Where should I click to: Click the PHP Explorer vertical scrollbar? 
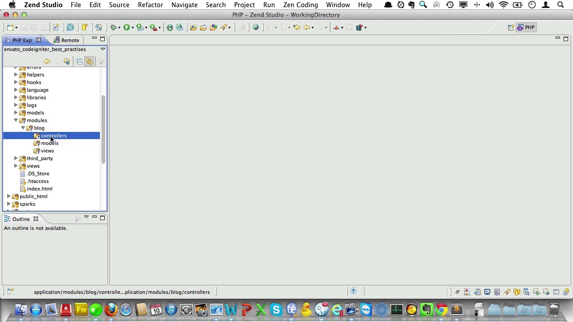tap(103, 130)
